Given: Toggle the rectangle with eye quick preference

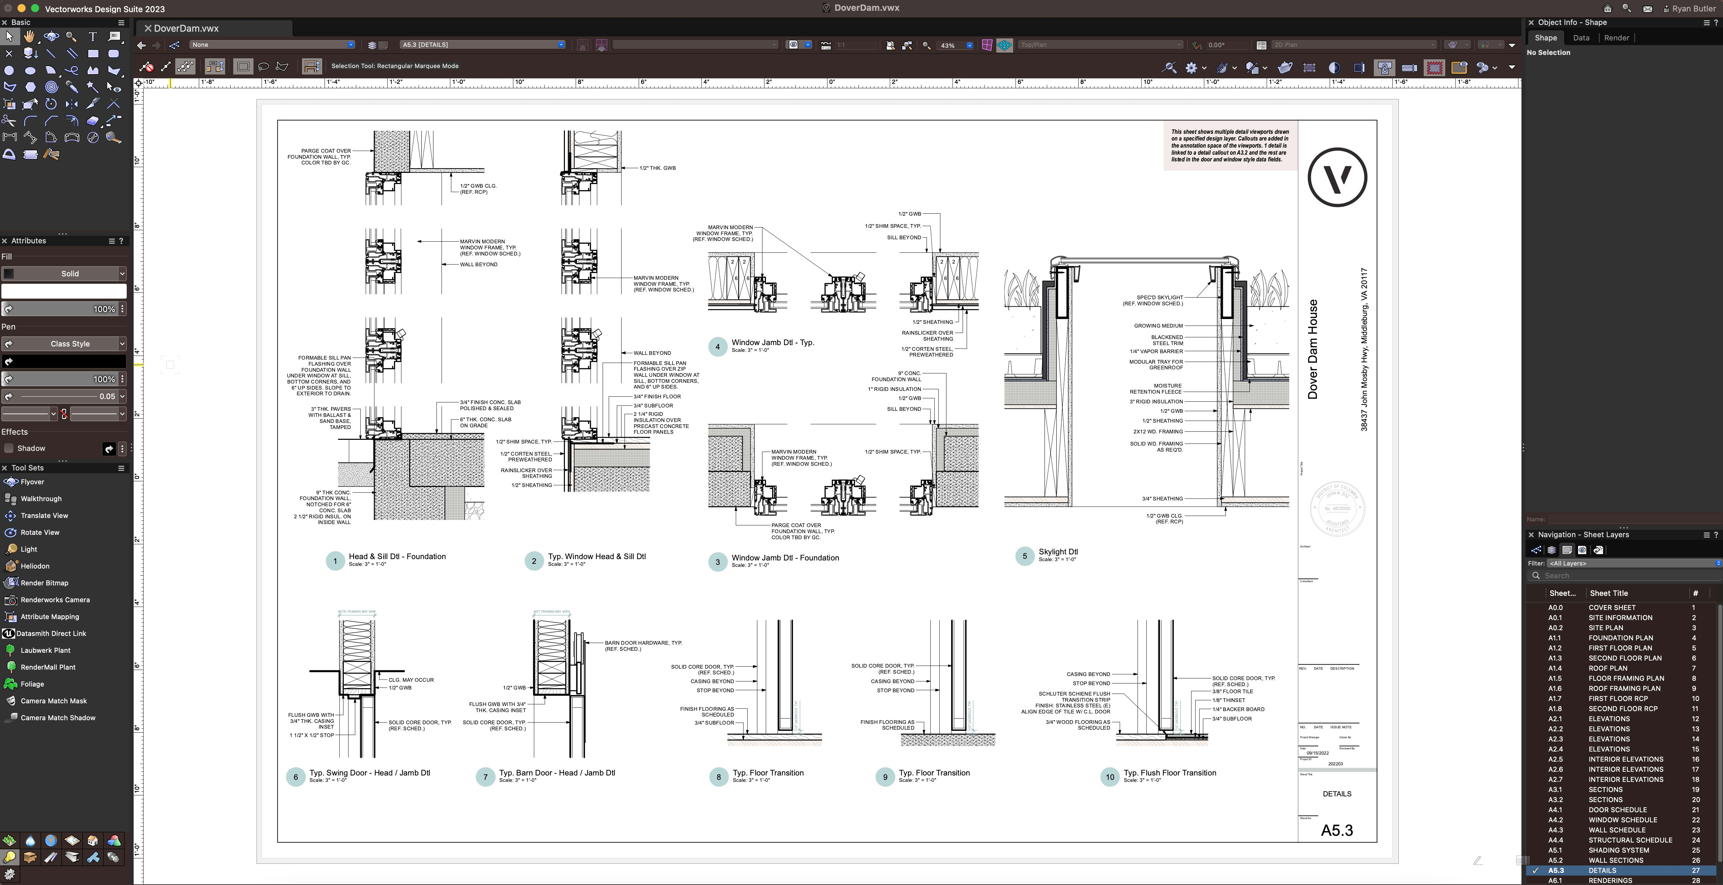Looking at the screenshot, I should [x=1459, y=67].
